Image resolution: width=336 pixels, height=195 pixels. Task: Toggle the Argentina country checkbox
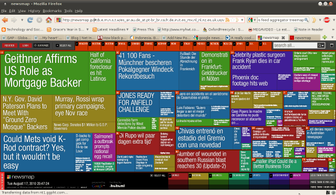tap(77, 44)
